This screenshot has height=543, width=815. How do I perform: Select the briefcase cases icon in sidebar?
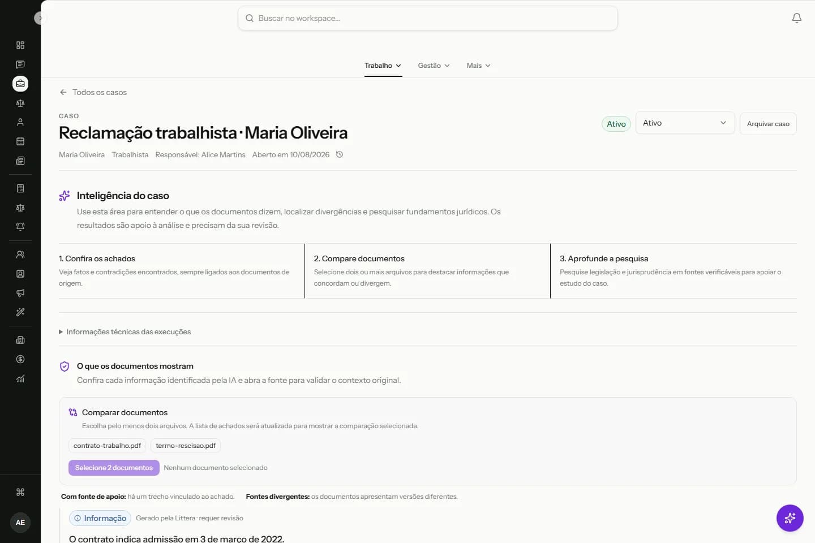pyautogui.click(x=20, y=84)
